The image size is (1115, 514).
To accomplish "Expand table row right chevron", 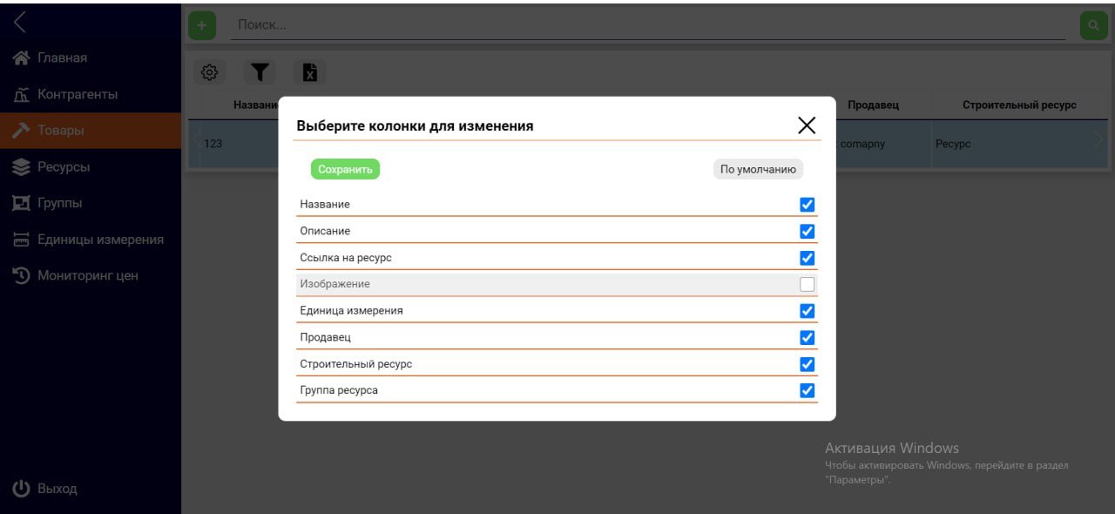I will click(x=1099, y=140).
